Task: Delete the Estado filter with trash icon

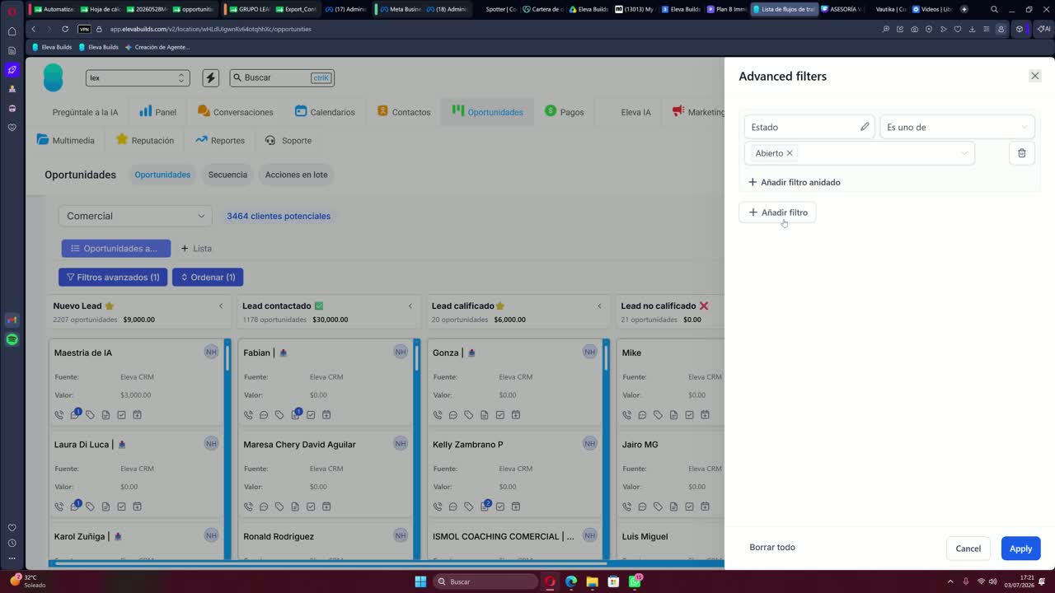Action: click(x=1021, y=153)
